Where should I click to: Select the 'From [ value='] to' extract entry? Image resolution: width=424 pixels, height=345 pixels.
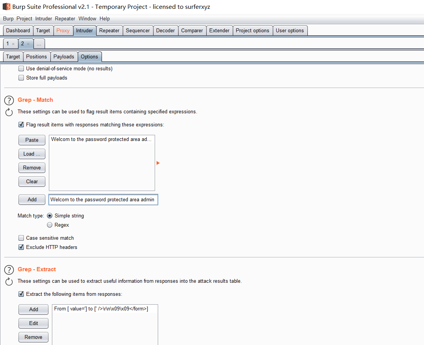(105, 309)
